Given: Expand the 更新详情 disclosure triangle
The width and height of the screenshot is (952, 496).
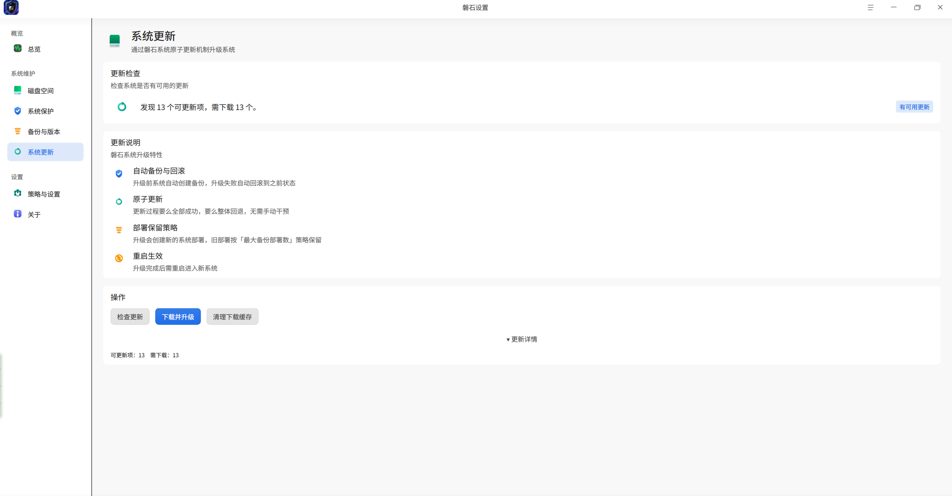Looking at the screenshot, I should (521, 339).
